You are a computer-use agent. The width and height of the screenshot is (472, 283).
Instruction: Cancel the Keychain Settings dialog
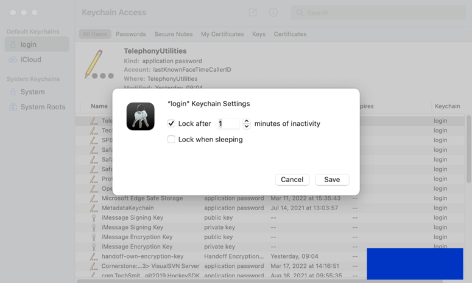point(292,180)
